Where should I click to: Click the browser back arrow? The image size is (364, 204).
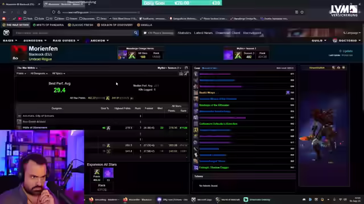tap(5, 12)
